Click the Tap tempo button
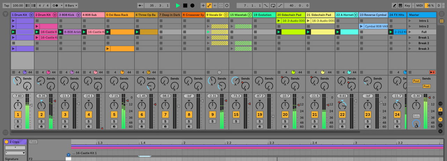The width and height of the screenshot is (447, 161). 7,6
